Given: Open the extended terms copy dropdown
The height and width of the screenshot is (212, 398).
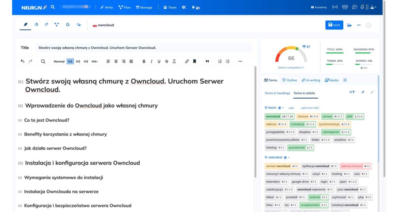Looking at the screenshot, I should point(286,158).
